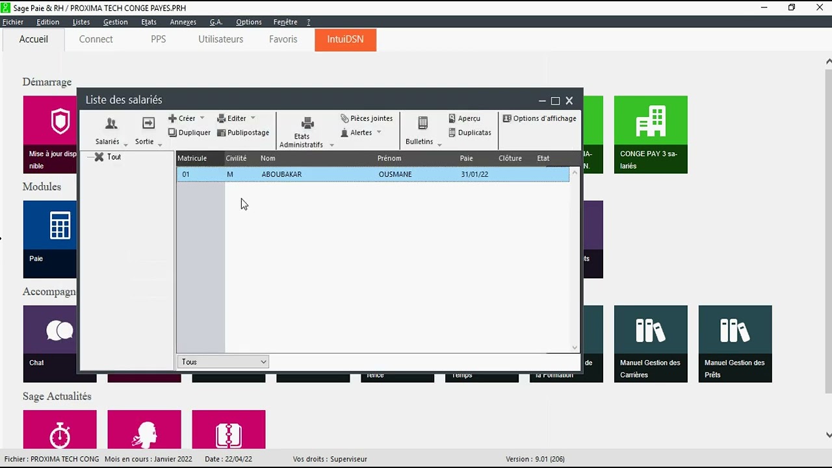Expand the Alertes dropdown arrow

point(379,133)
